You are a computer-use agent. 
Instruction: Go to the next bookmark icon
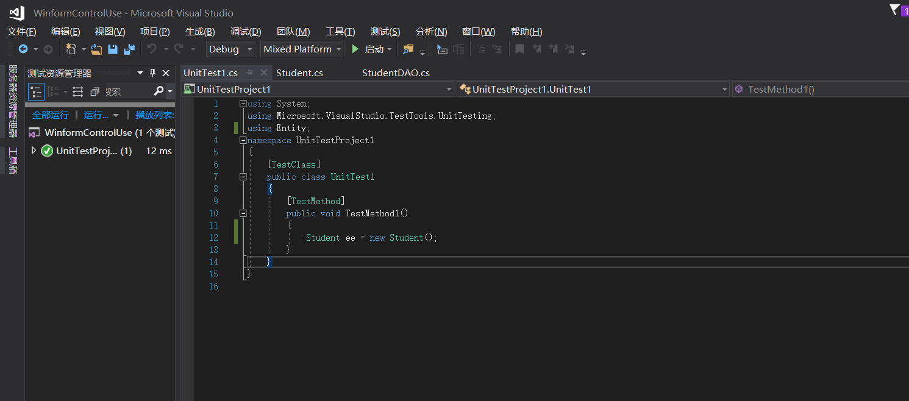(553, 49)
